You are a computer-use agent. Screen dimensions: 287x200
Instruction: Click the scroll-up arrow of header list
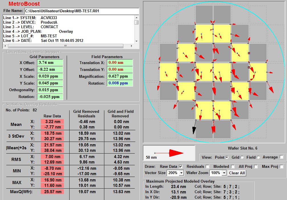click(137, 17)
